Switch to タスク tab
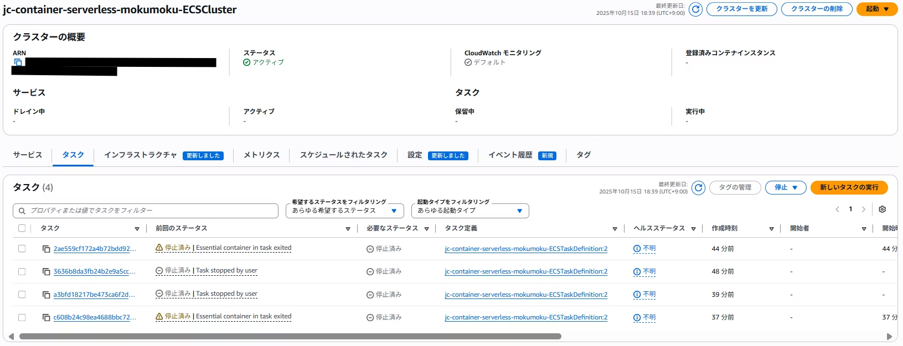The width and height of the screenshot is (903, 346). [x=73, y=155]
